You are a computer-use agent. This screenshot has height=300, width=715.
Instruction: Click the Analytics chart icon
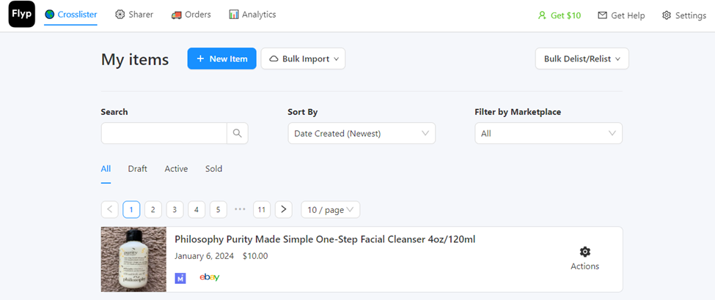click(x=234, y=15)
